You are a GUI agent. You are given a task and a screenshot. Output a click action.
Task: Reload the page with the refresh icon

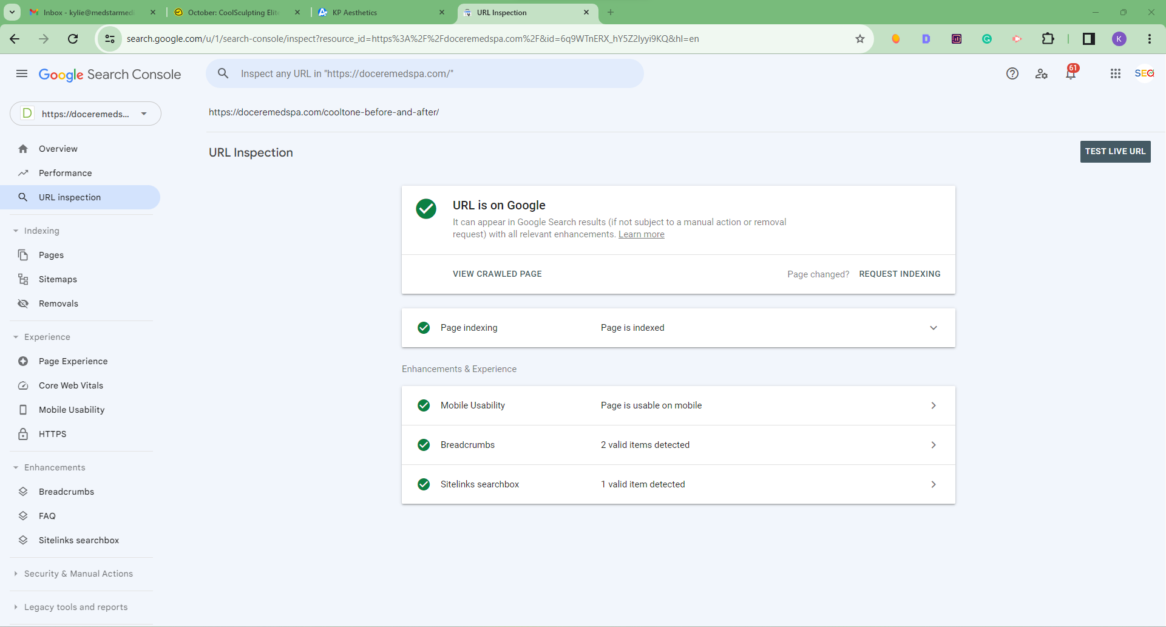[x=73, y=39]
